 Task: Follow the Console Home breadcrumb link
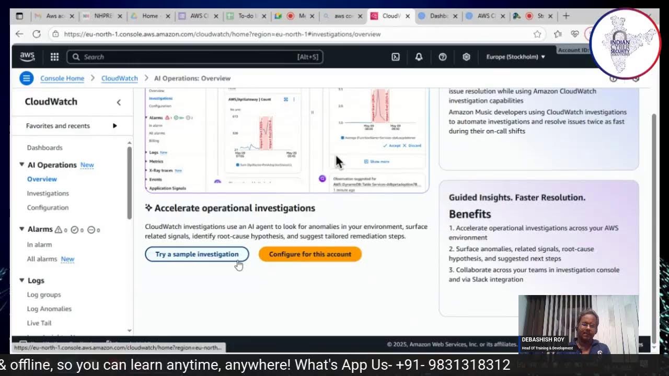click(x=62, y=78)
